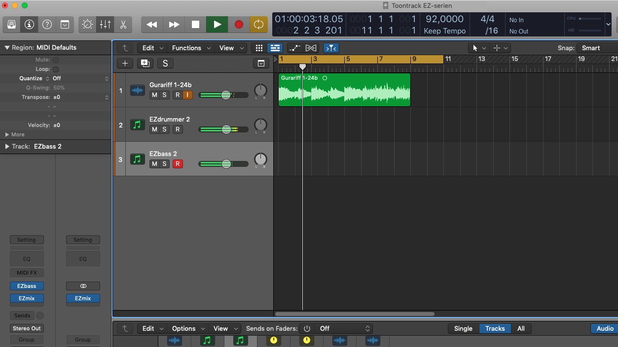Open the Mixer faders icon
The image size is (618, 347).
105,24
